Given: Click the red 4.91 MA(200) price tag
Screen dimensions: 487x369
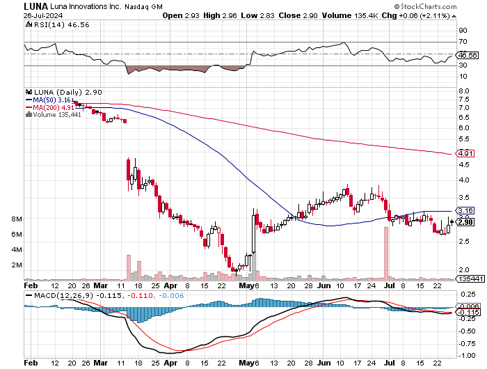Looking at the screenshot, I should pyautogui.click(x=465, y=153).
